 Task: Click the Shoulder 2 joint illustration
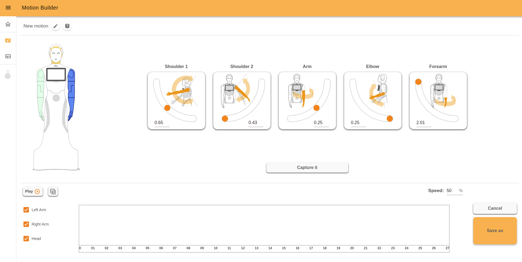click(x=235, y=91)
